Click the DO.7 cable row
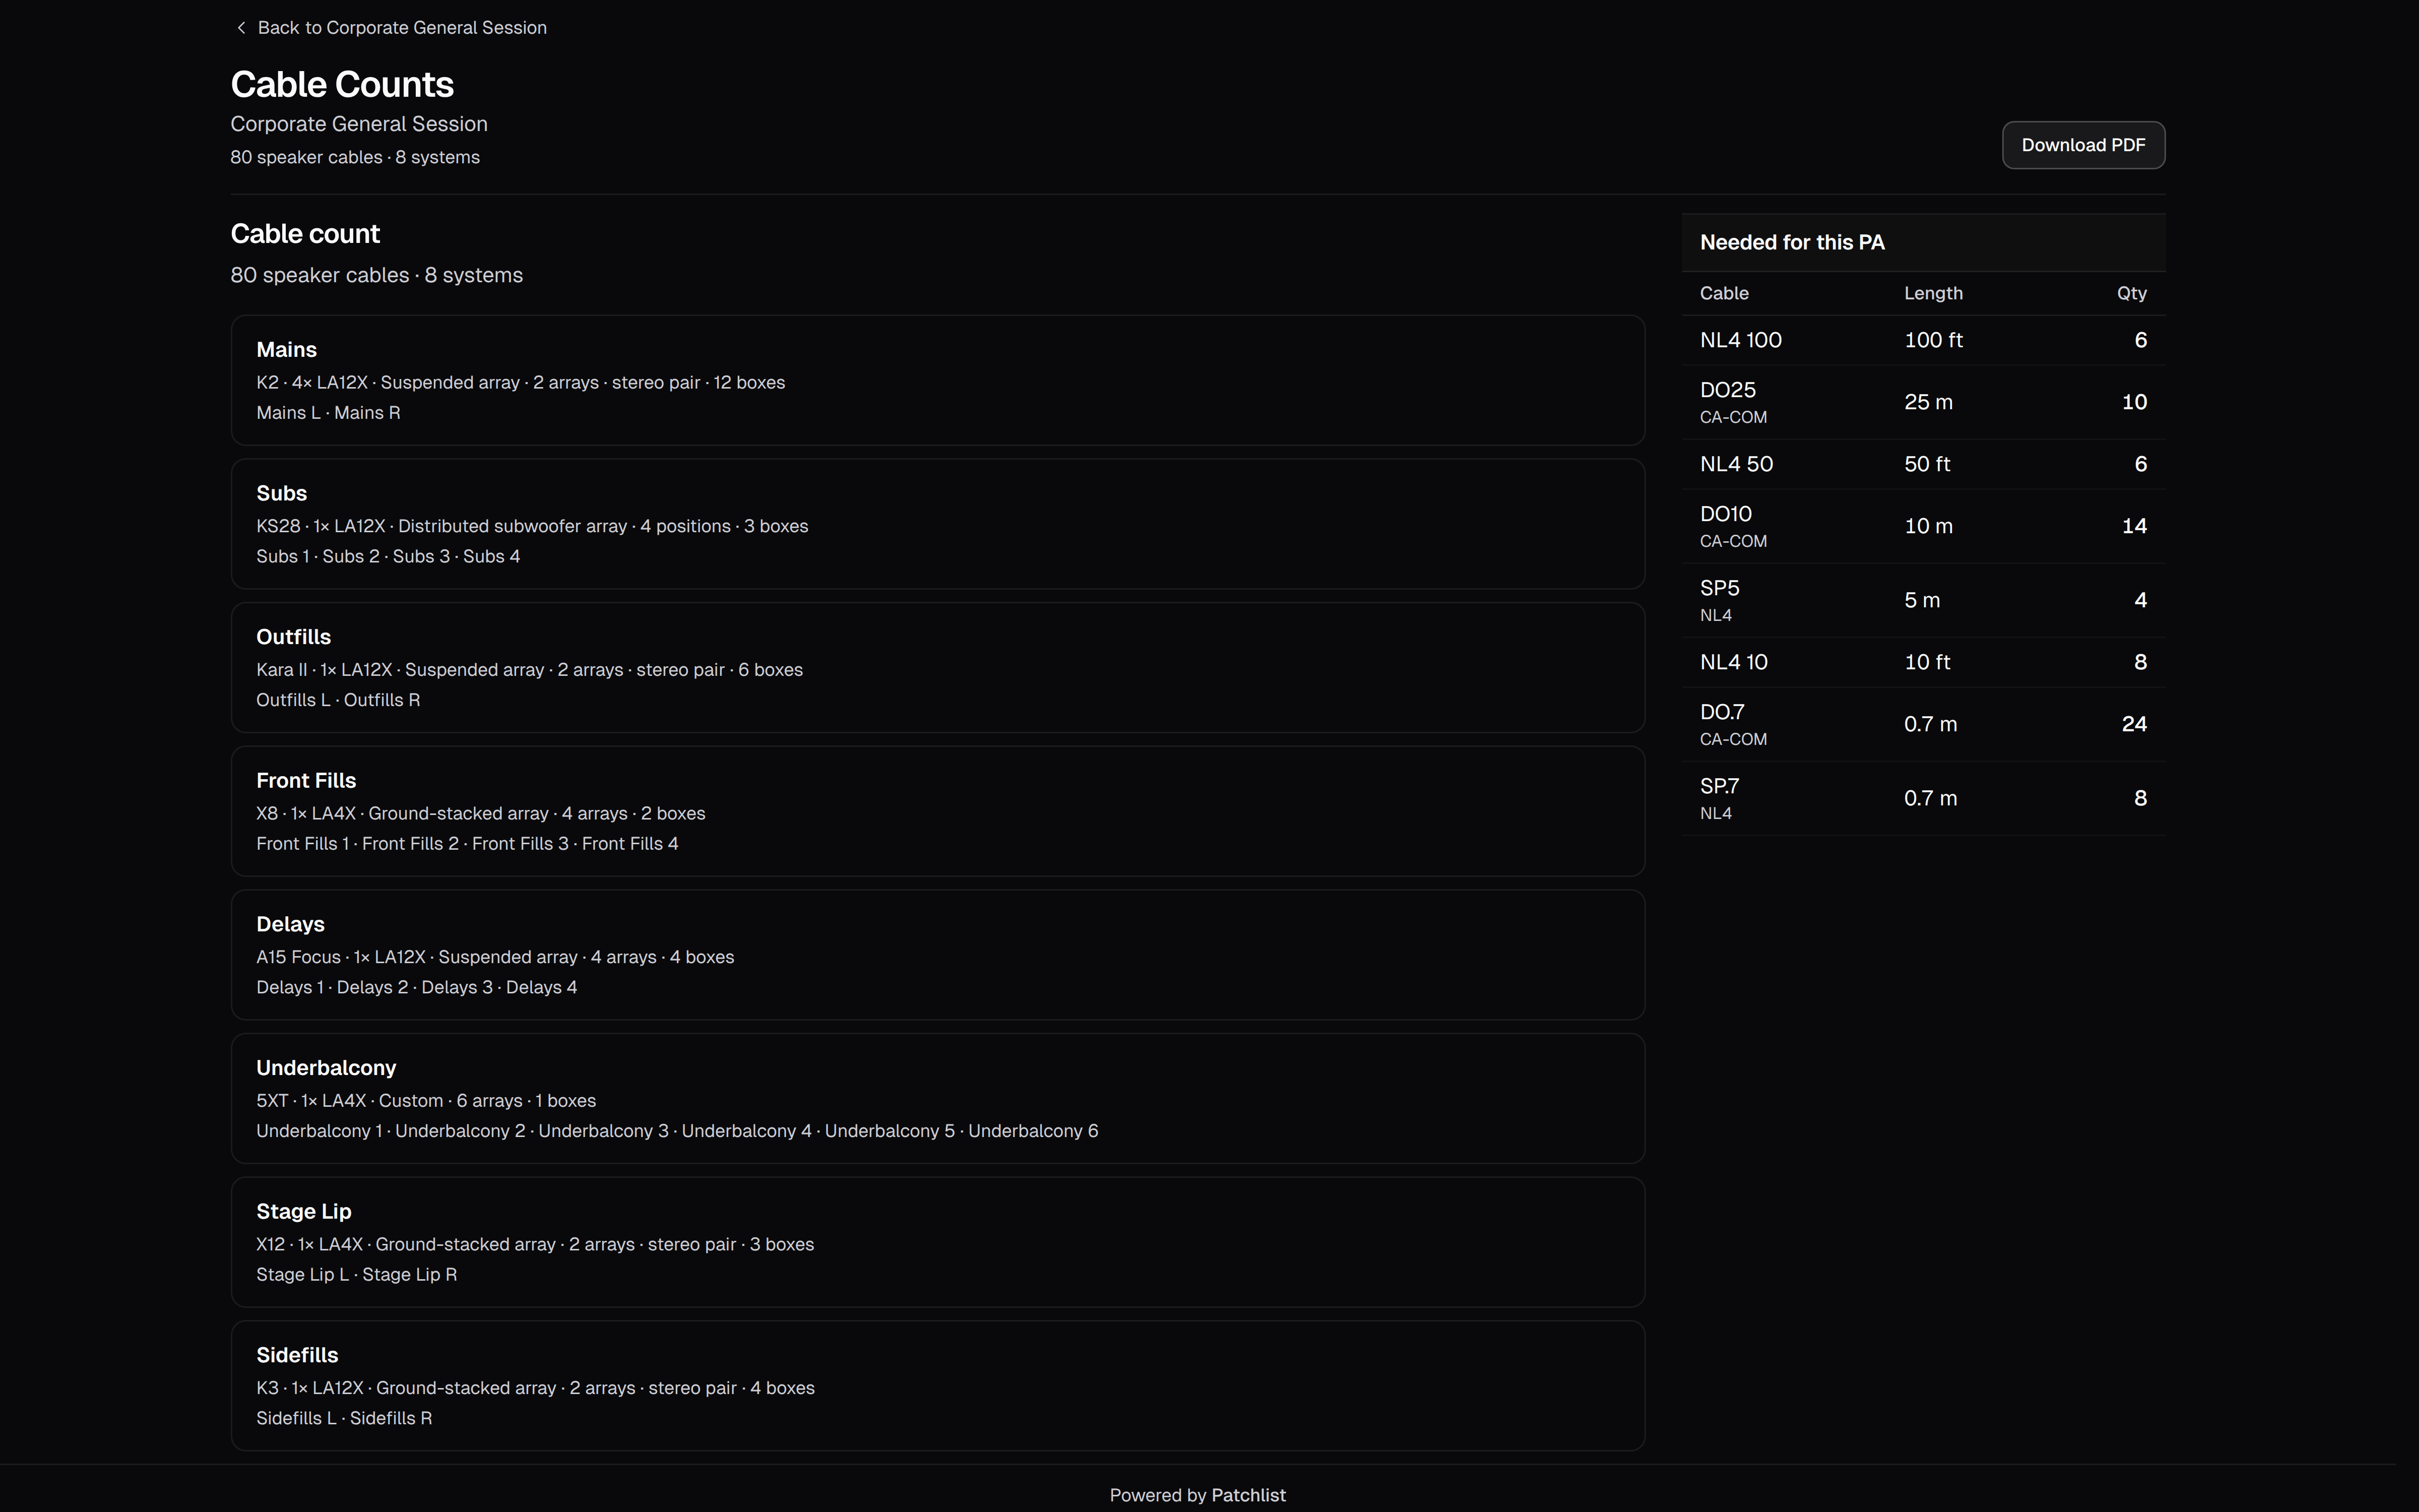 tap(1923, 724)
